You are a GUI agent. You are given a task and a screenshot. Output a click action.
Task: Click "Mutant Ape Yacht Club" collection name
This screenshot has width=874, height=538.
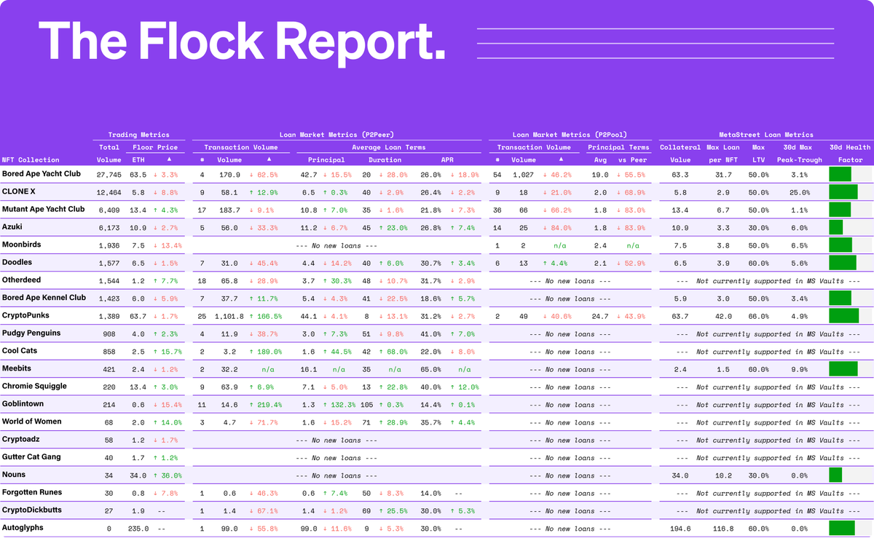tap(44, 209)
